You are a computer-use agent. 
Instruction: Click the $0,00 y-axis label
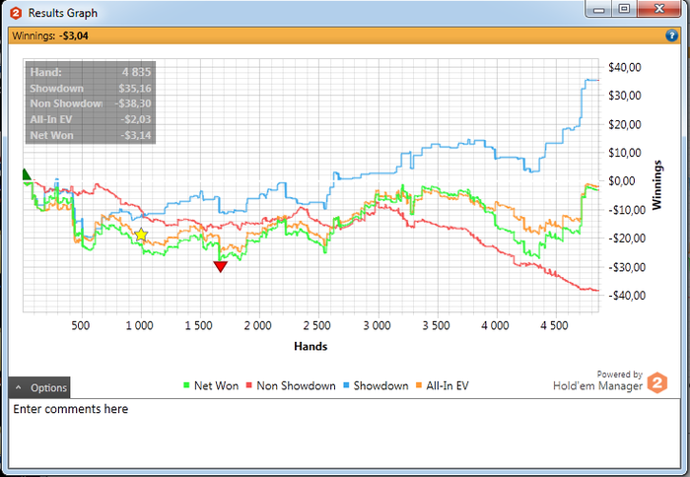[x=622, y=181]
